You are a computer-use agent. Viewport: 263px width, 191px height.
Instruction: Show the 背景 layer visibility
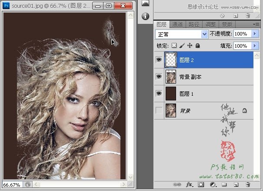pos(159,110)
